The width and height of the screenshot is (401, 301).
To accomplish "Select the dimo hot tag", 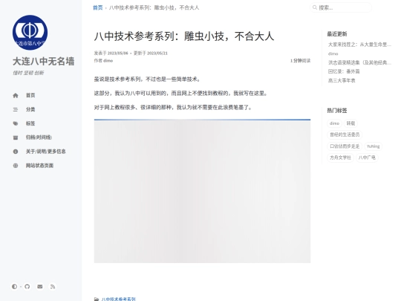I will pyautogui.click(x=334, y=123).
